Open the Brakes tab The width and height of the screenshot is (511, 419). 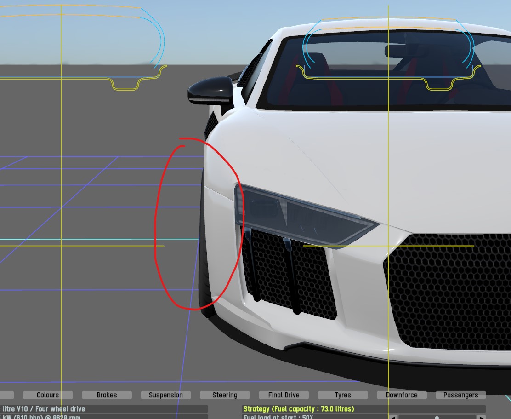107,395
